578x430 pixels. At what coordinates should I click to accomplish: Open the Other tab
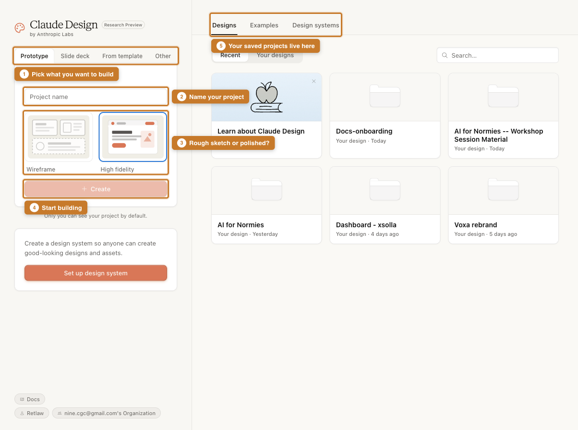[163, 56]
